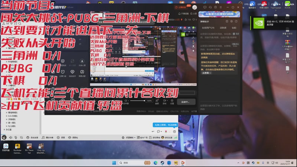Show hidden system tray icons
Image resolution: width=297 pixels, height=167 pixels.
238,163
